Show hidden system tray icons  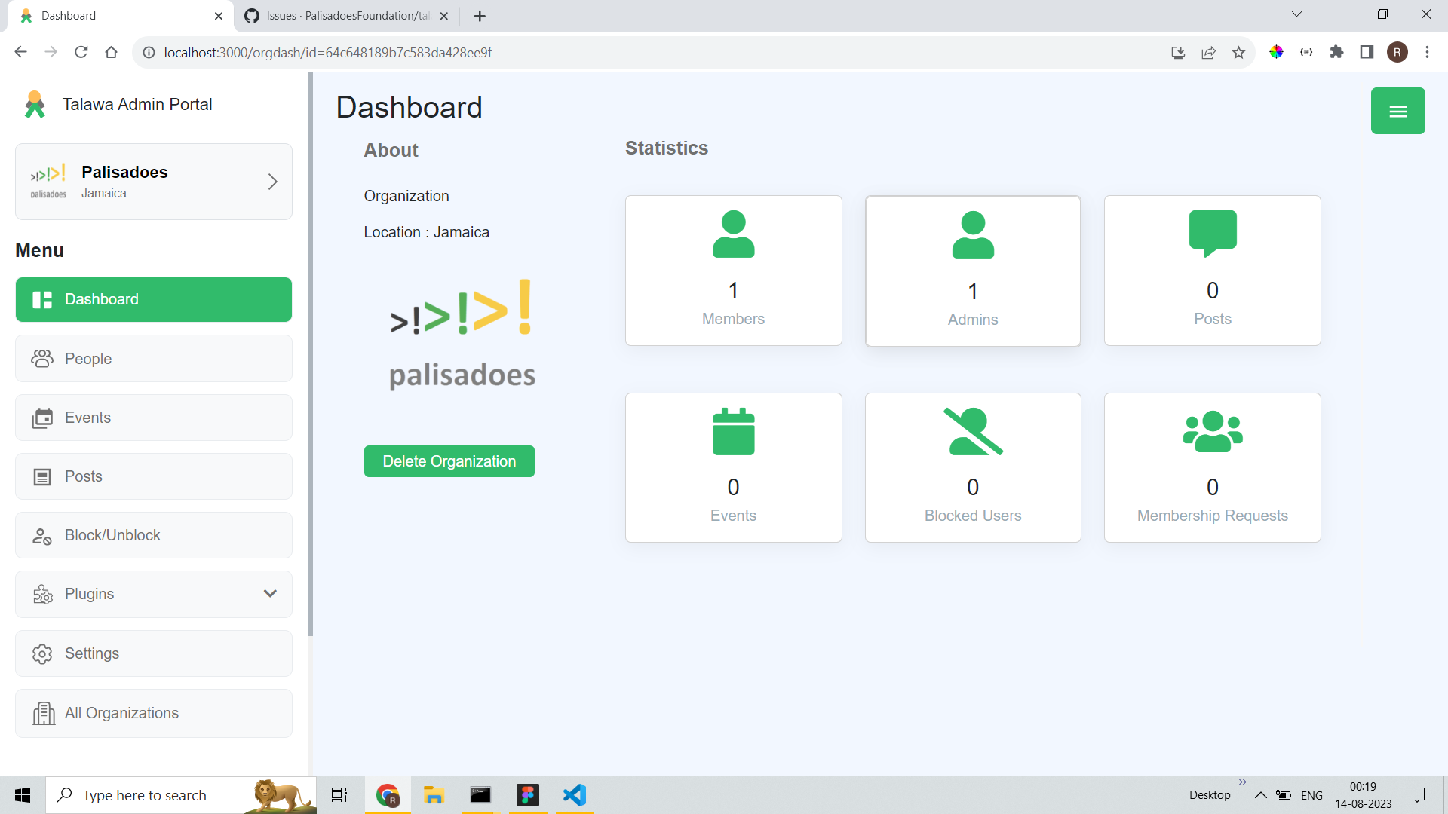1260,795
